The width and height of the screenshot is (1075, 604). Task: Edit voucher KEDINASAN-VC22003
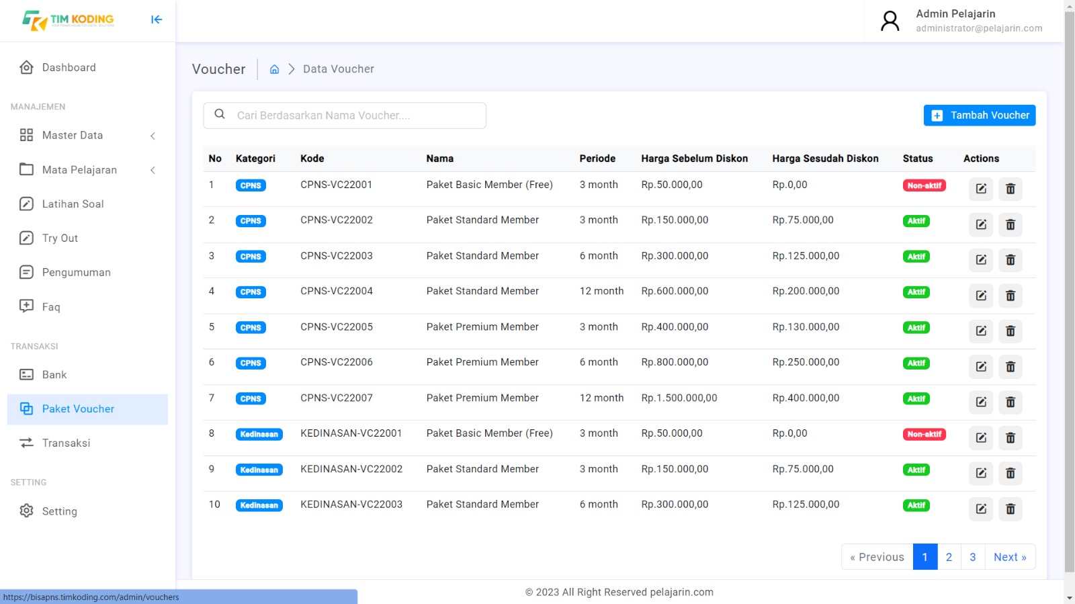point(981,509)
